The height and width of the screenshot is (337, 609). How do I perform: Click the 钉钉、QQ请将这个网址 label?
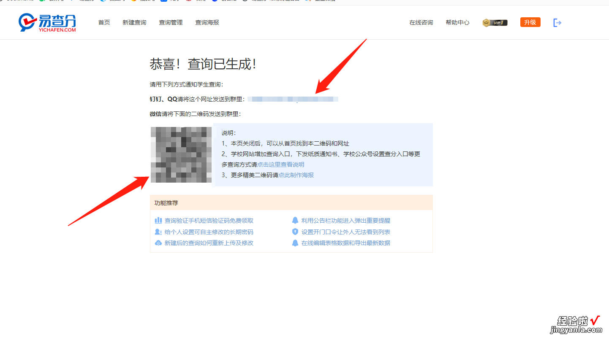coord(197,99)
